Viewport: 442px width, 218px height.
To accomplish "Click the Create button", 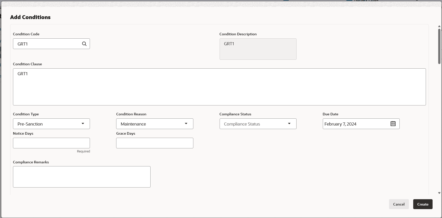I will pos(423,204).
